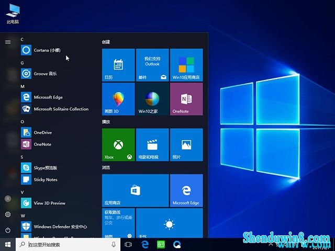The height and width of the screenshot is (251, 335).
Task: Open the Win10之家 tile
Action: [x=152, y=99]
